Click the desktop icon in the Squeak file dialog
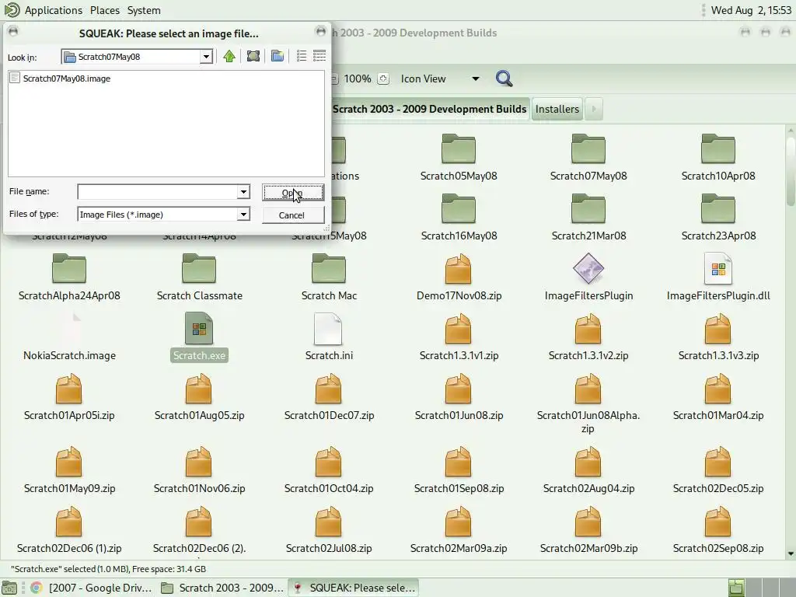Screen dimensions: 796x597 [x=253, y=56]
